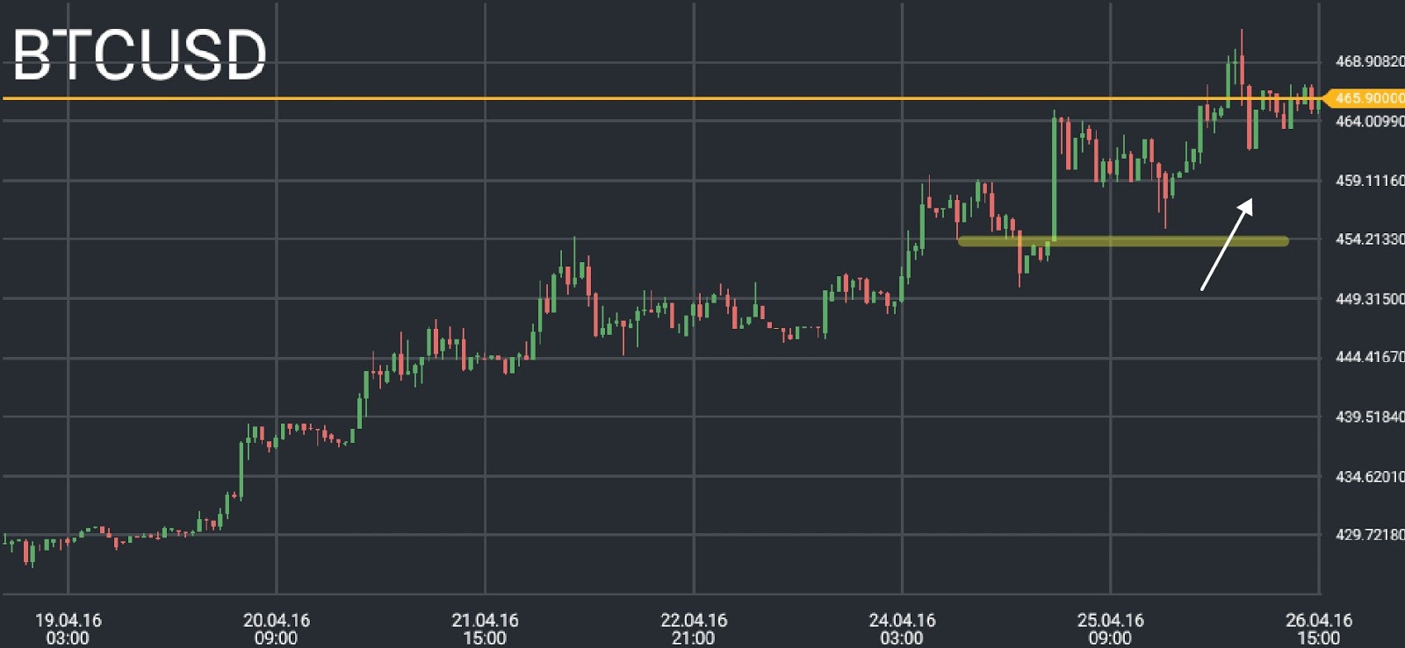Click the 454.21330 price axis label
This screenshot has height=648, width=1405.
point(1370,239)
